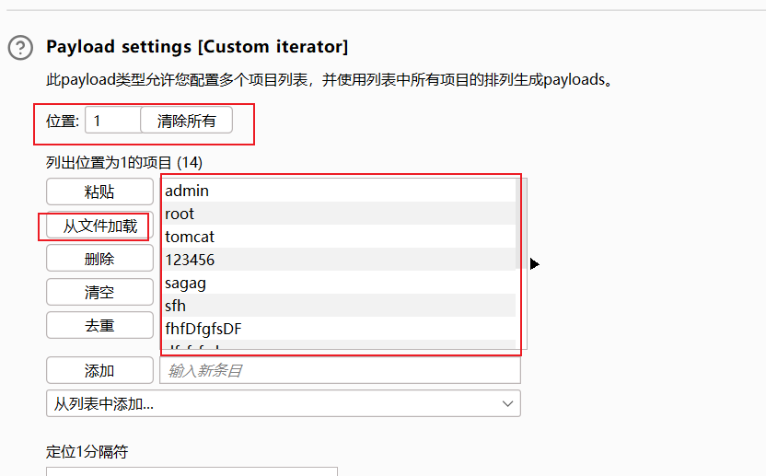Viewport: 766px width, 476px height.
Task: Load items with 从文件加载
Action: click(99, 226)
